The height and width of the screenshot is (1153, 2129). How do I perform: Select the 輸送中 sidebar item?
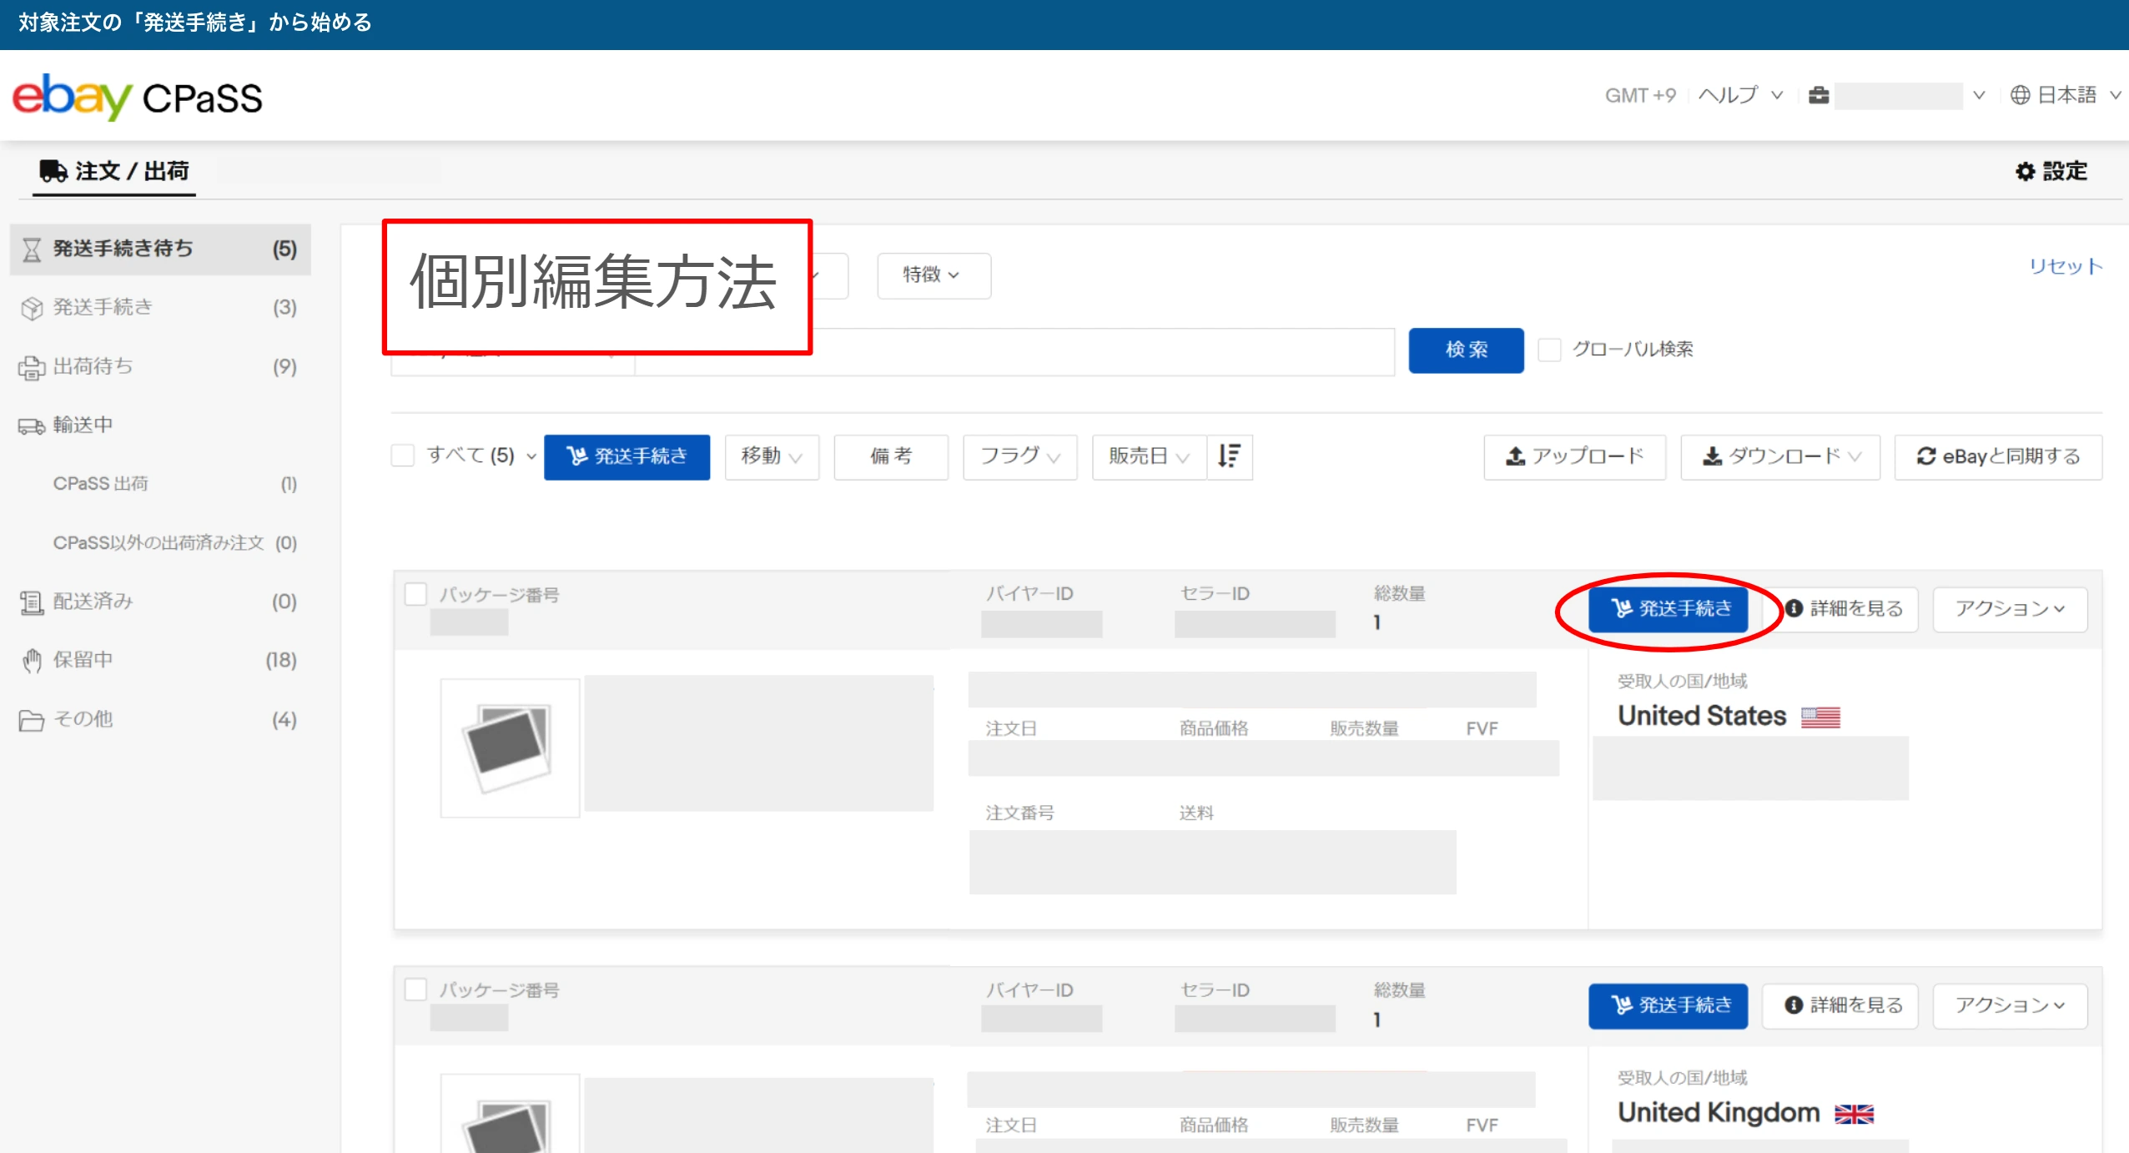tap(160, 426)
